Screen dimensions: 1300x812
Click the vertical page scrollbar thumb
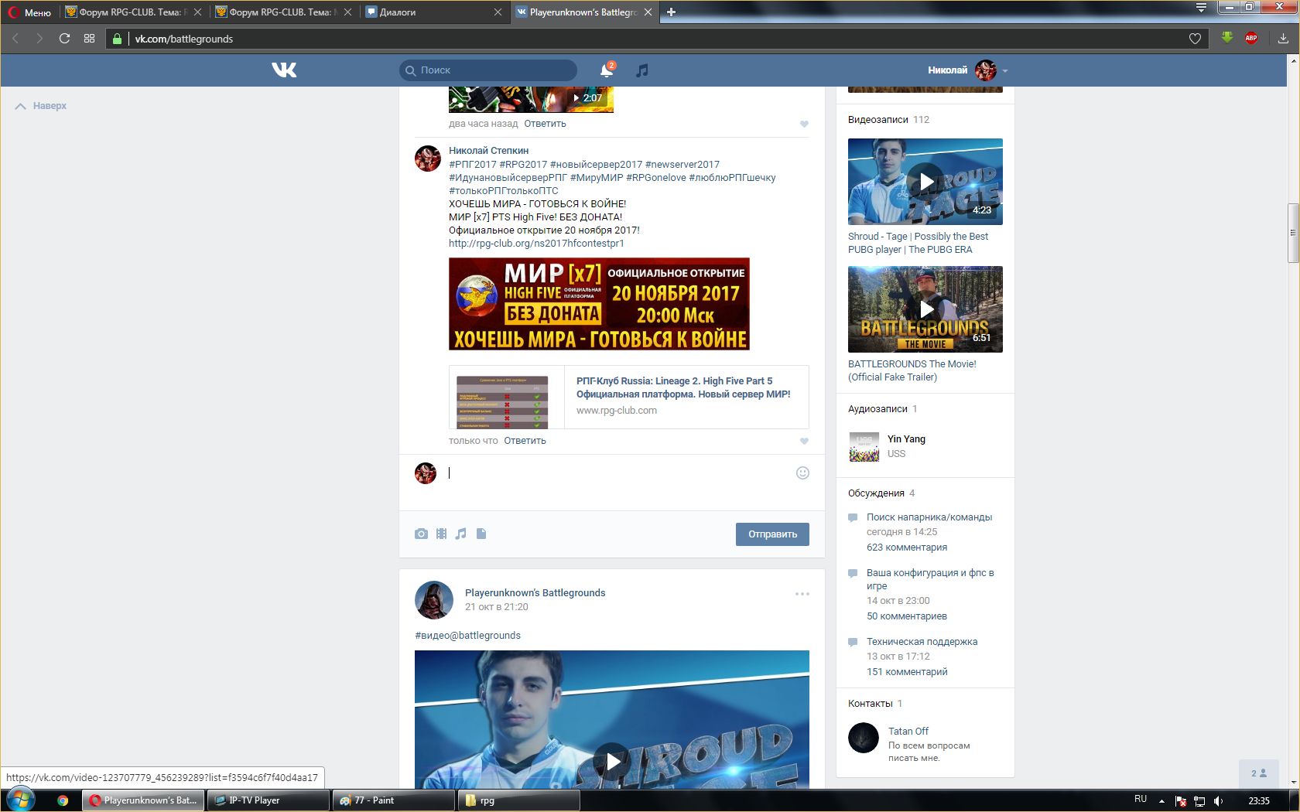pyautogui.click(x=1292, y=234)
